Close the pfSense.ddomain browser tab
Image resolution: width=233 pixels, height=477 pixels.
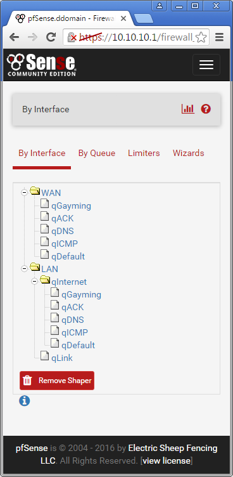click(x=123, y=18)
